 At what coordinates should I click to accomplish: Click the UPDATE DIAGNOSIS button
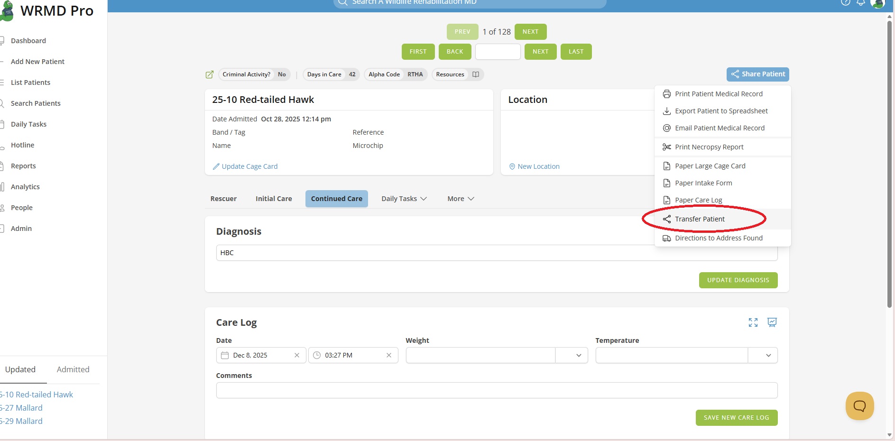738,280
